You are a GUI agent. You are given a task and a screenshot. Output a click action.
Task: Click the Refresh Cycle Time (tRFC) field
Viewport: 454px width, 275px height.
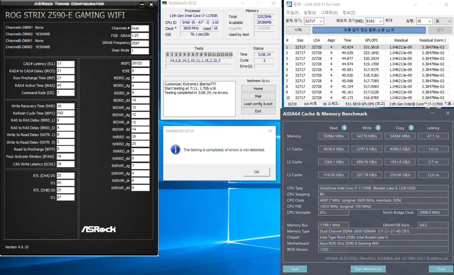(66, 113)
